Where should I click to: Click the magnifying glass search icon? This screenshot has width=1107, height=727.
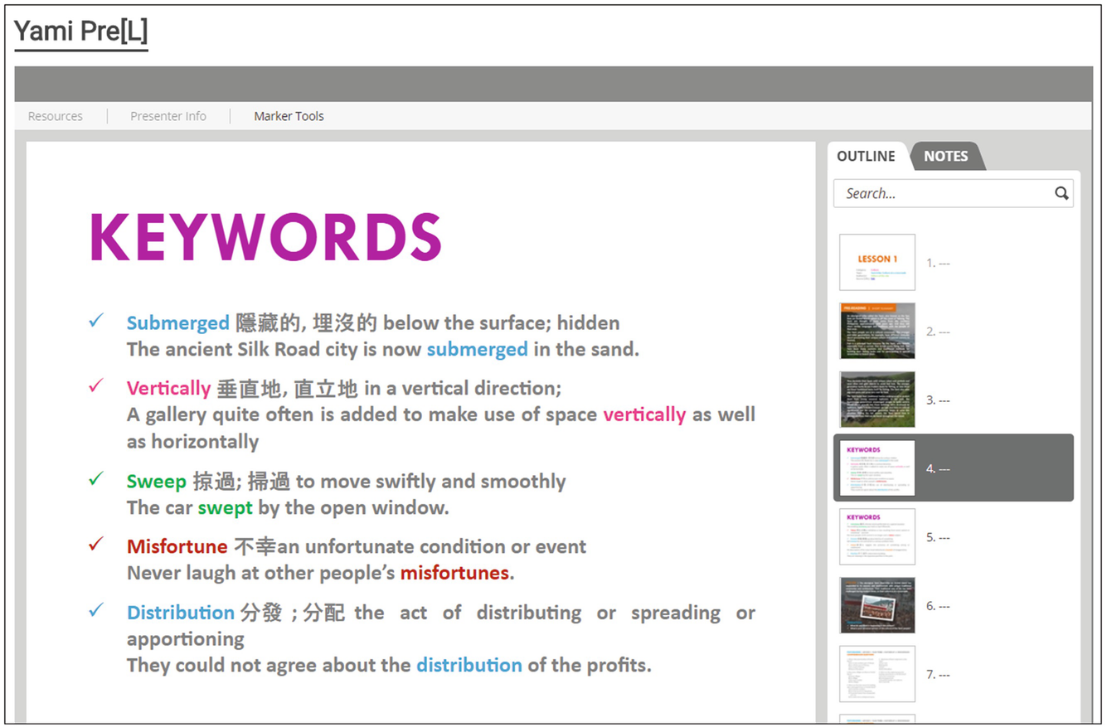(1061, 194)
